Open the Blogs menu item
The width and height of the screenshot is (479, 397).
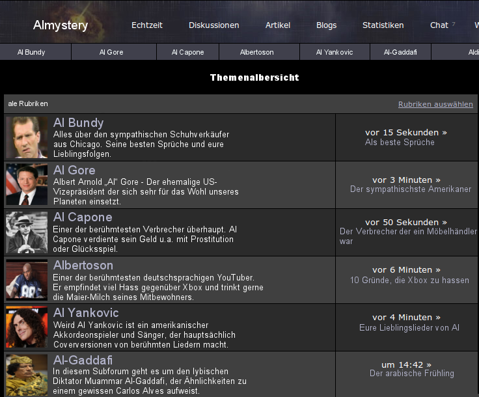click(327, 25)
